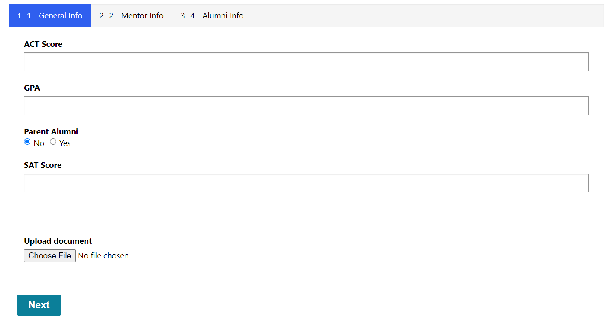Go to the "4 - Alumni Info" tab

[212, 15]
